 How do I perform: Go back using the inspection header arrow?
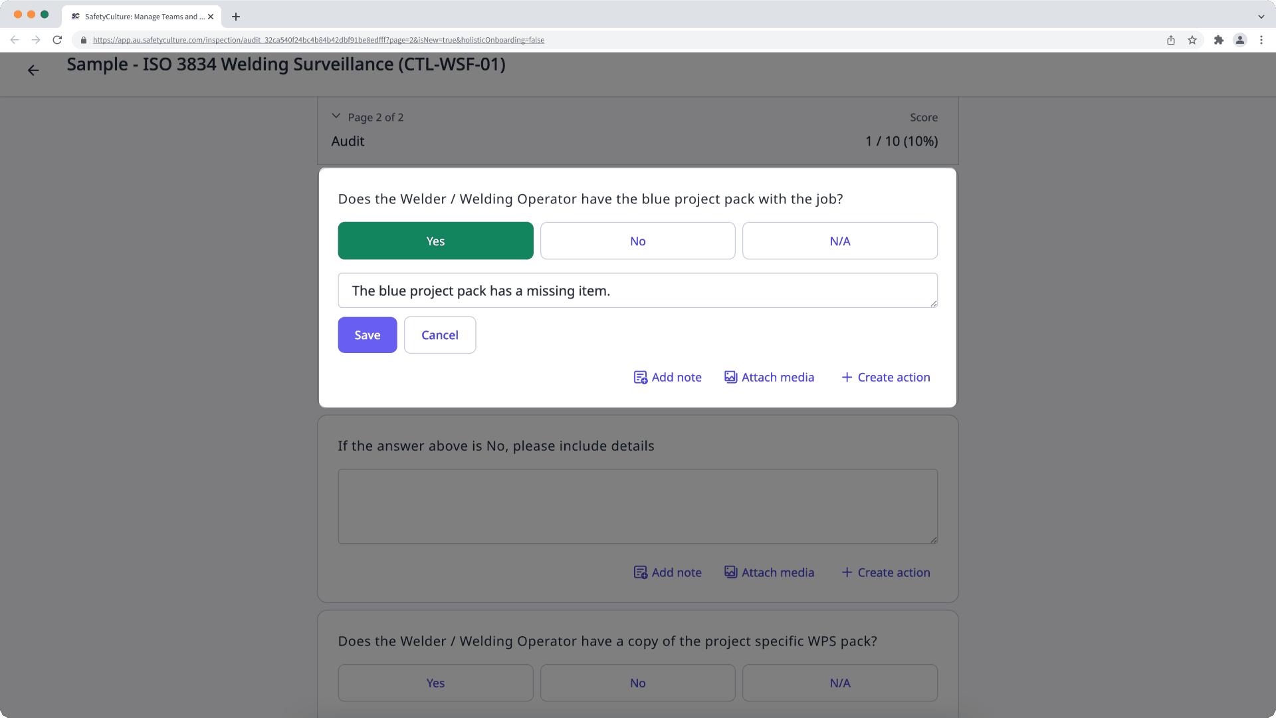[x=33, y=70]
